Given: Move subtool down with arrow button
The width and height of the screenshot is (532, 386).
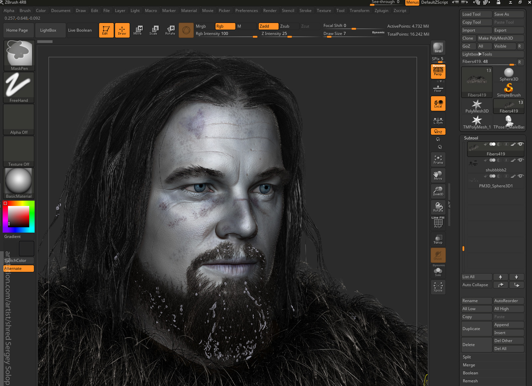Looking at the screenshot, I should tap(516, 277).
